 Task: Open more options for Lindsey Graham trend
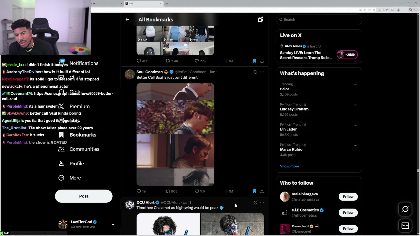[x=355, y=105]
